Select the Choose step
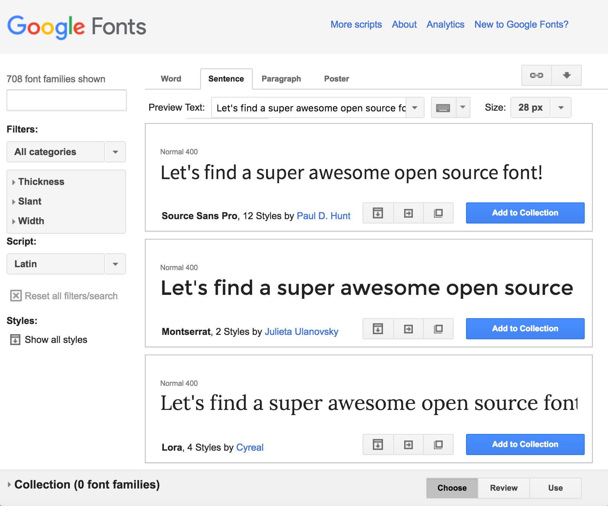Screen dimensions: 608x506 (x=452, y=488)
